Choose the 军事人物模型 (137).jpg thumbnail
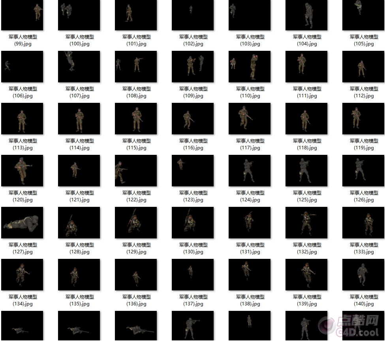 [x=193, y=275]
